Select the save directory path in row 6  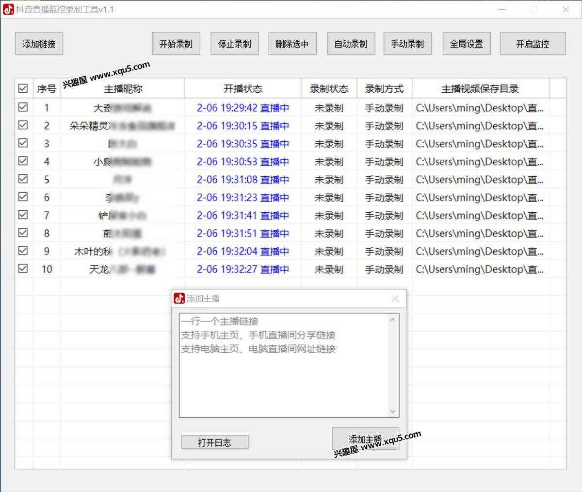(x=480, y=198)
